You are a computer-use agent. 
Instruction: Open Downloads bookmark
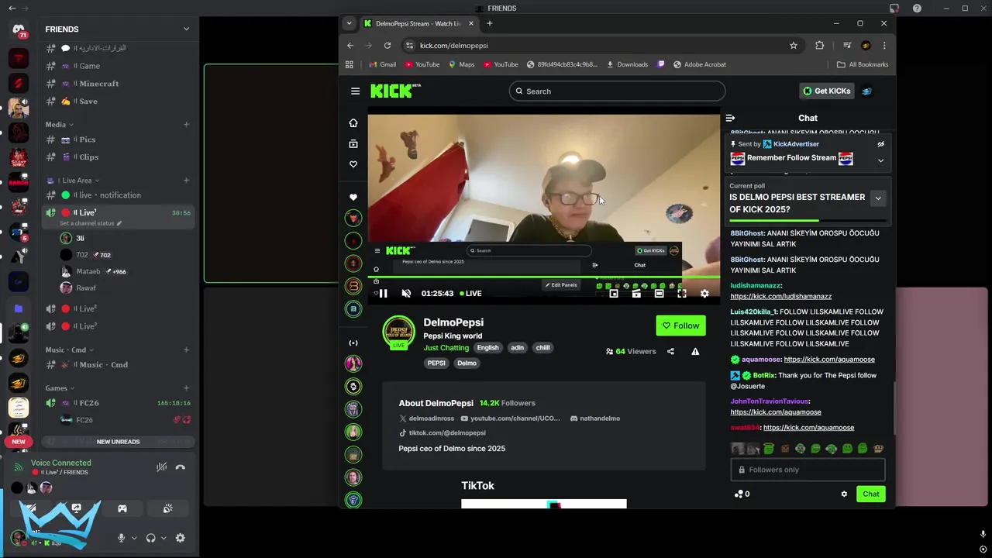click(x=627, y=64)
